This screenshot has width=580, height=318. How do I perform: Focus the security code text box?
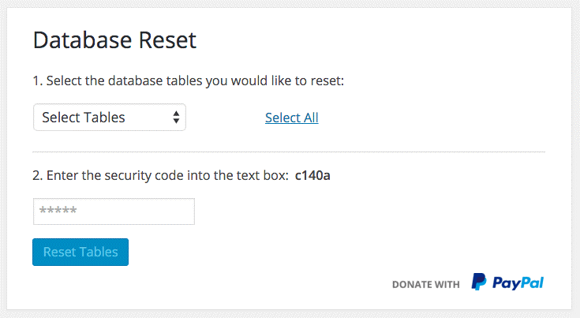click(x=114, y=211)
